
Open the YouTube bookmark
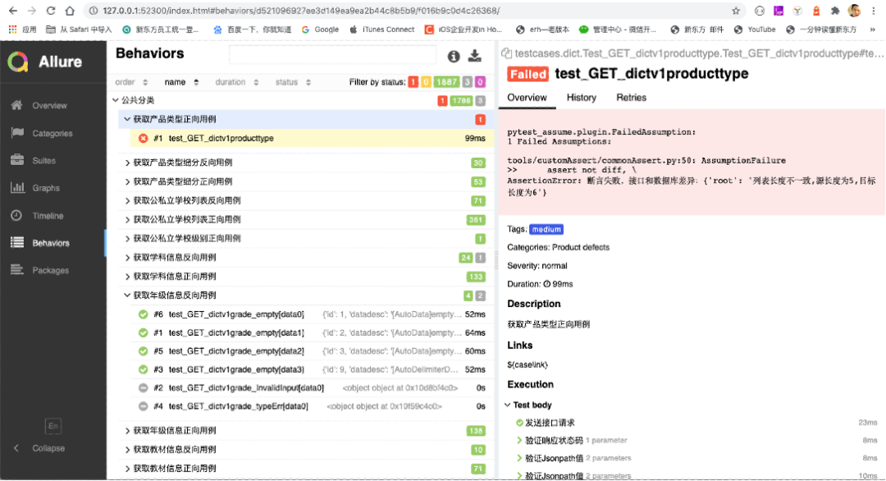[x=755, y=30]
